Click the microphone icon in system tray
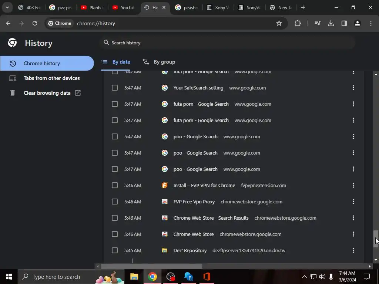Image resolution: width=379 pixels, height=284 pixels. (x=331, y=277)
